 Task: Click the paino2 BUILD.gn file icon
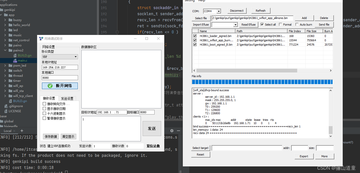[x=15, y=55]
